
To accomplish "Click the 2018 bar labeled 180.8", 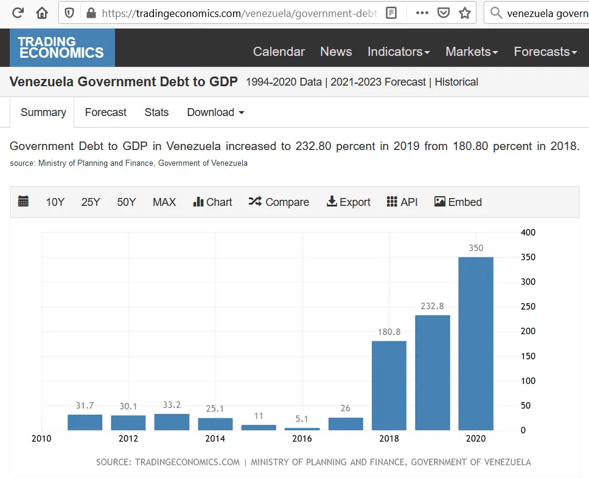I will (389, 386).
